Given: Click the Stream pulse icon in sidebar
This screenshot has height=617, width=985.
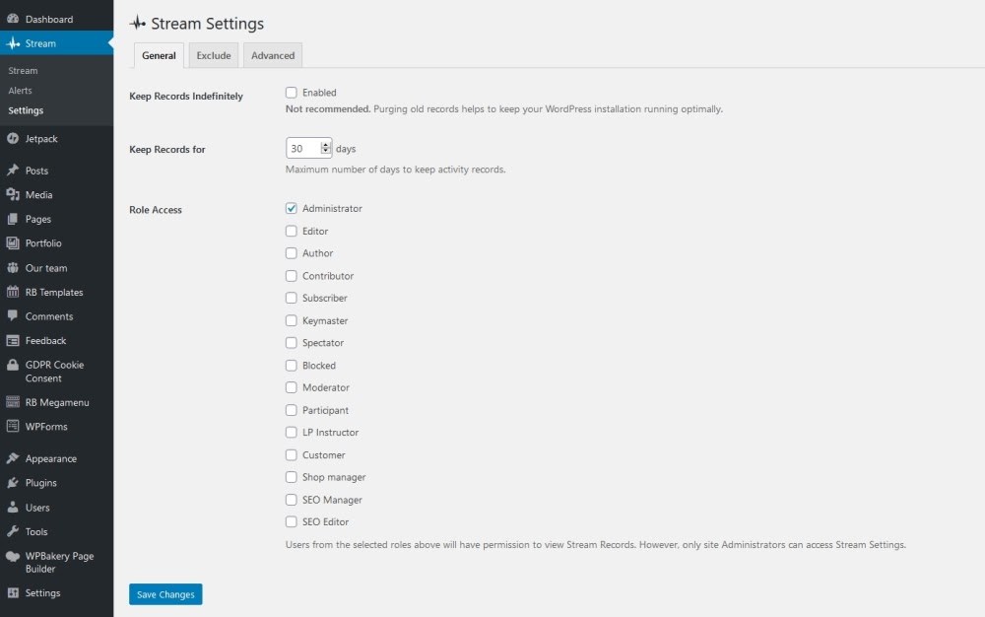Looking at the screenshot, I should tap(13, 43).
